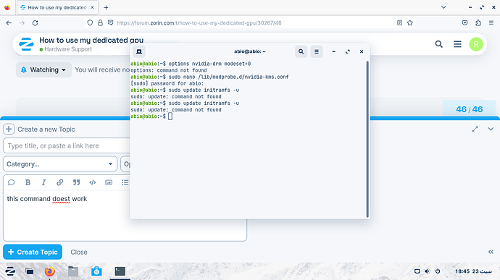This screenshot has width=500, height=280.
Task: Click the browser address bar URL
Action: 199,23
